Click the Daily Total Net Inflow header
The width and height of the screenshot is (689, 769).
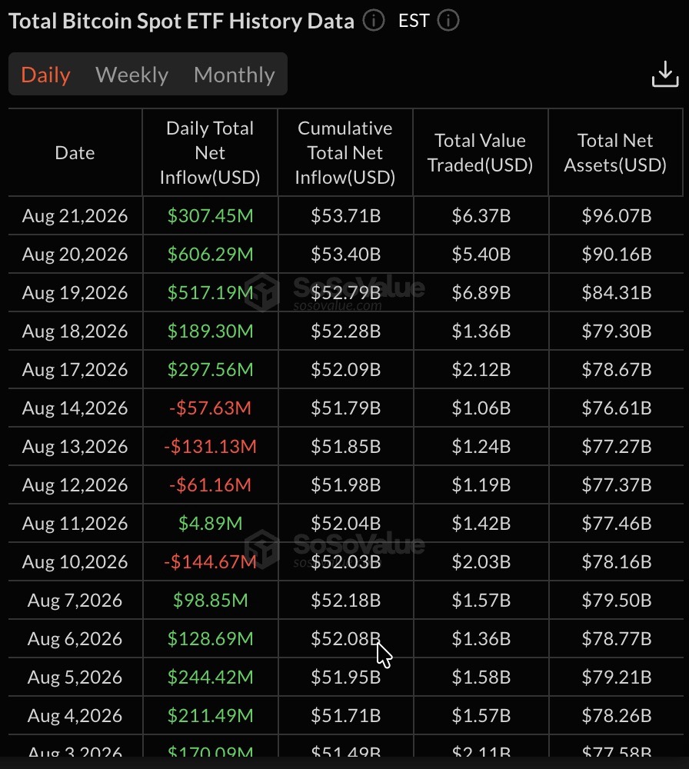tap(210, 152)
